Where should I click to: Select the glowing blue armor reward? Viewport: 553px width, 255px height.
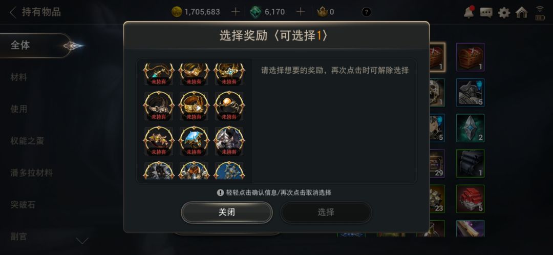click(x=194, y=141)
